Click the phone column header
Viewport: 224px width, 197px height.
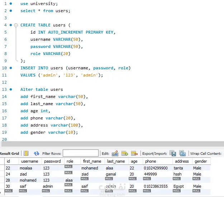tap(158, 161)
